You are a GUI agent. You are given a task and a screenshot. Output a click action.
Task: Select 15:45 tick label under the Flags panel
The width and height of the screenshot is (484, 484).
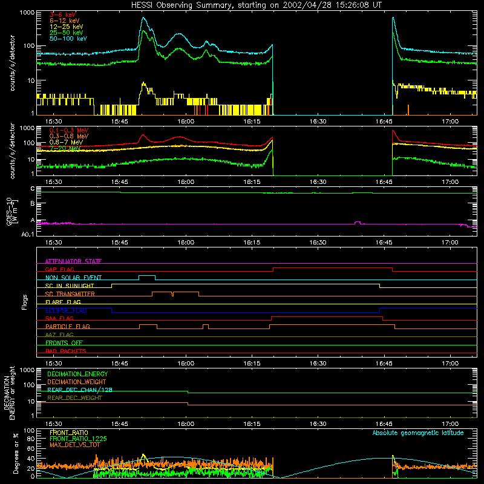120,364
